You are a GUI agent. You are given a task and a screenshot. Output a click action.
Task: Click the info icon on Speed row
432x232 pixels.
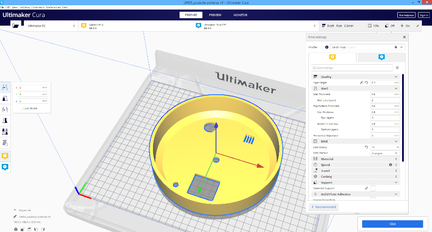pyautogui.click(x=390, y=165)
